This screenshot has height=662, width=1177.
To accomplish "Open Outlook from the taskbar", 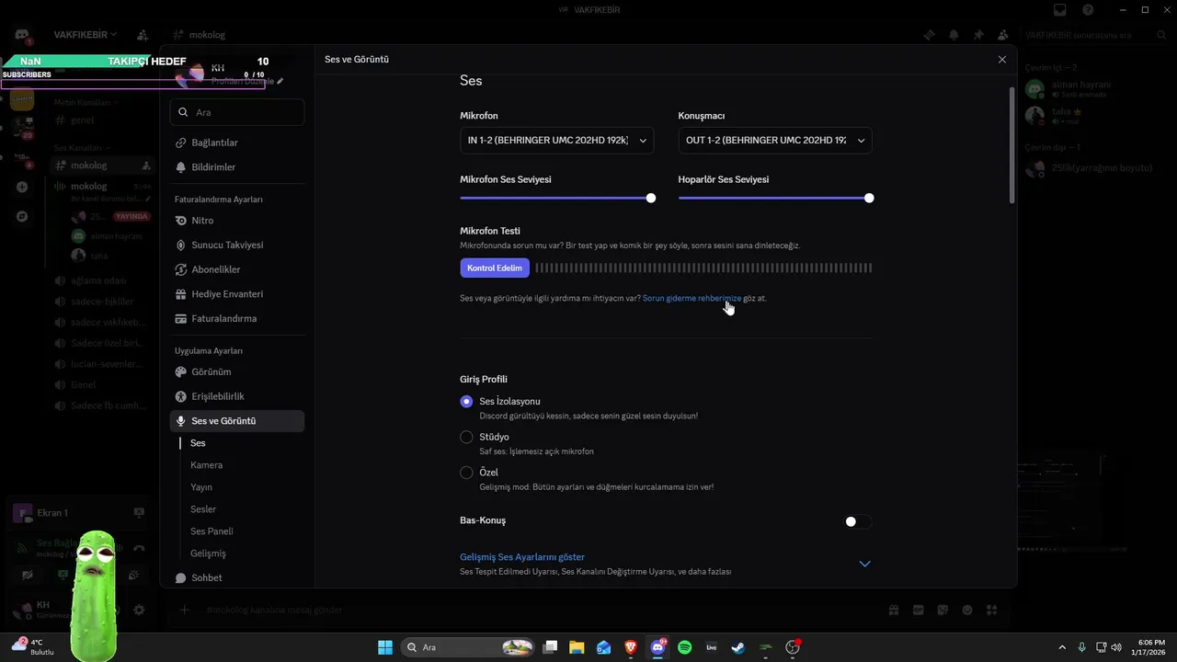I will coord(603,647).
